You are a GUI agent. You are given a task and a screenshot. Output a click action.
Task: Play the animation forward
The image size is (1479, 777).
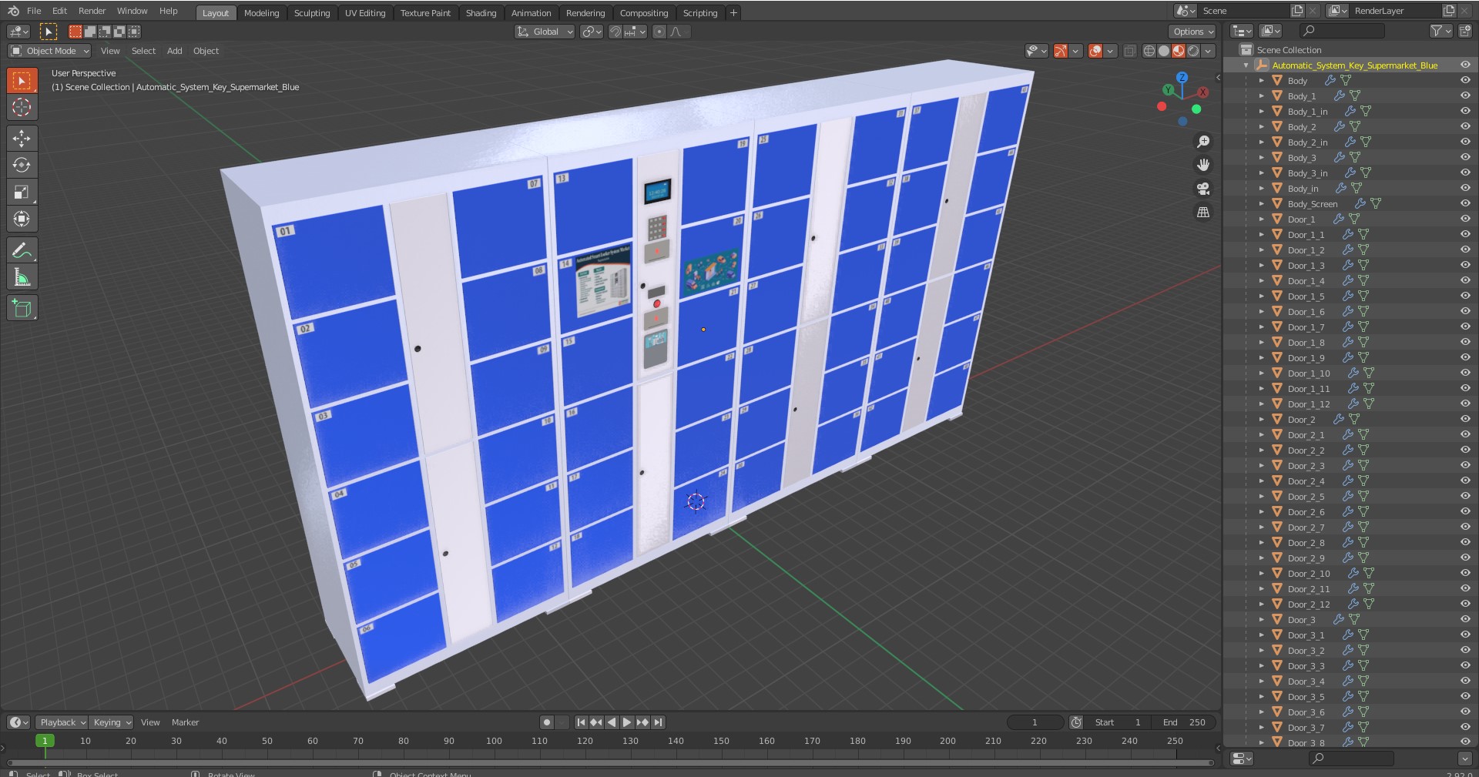(x=627, y=722)
